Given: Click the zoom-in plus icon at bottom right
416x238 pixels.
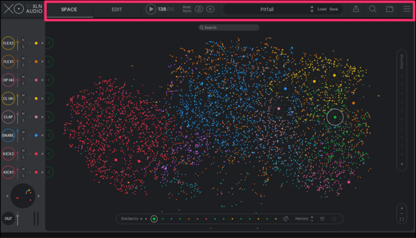Looking at the screenshot, I should point(401,207).
